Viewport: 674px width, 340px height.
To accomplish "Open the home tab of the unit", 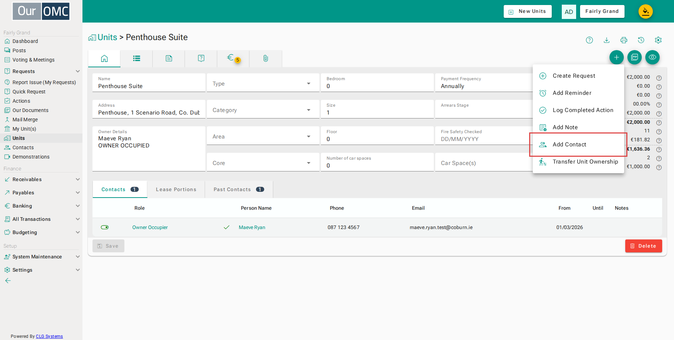I will 104,58.
